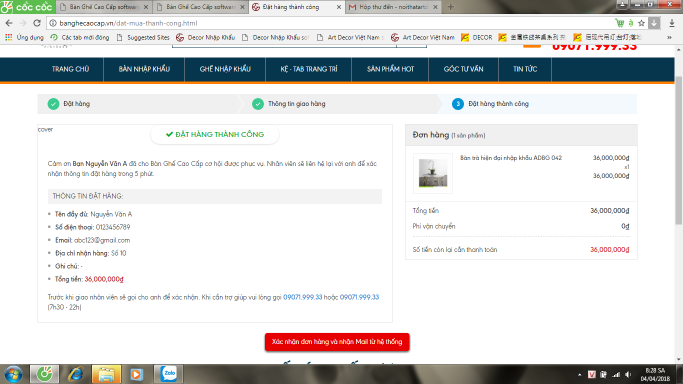Open the Suggested Sites bookmark
The height and width of the screenshot is (384, 683).
click(143, 37)
